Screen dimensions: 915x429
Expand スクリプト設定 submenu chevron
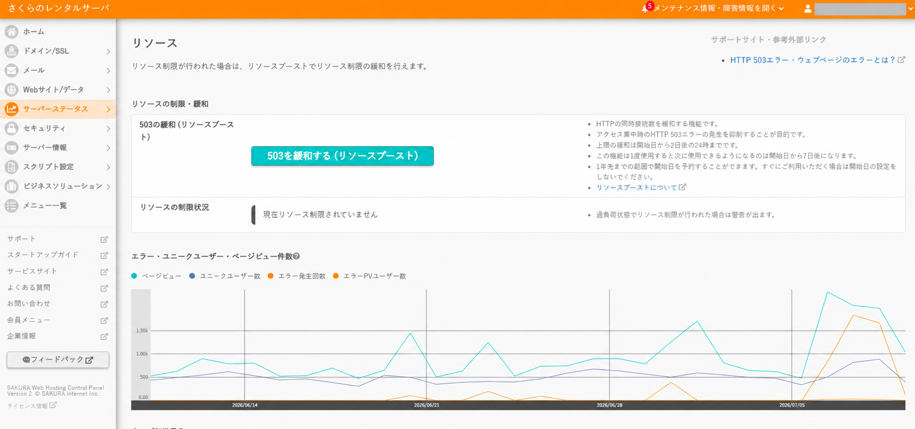108,167
